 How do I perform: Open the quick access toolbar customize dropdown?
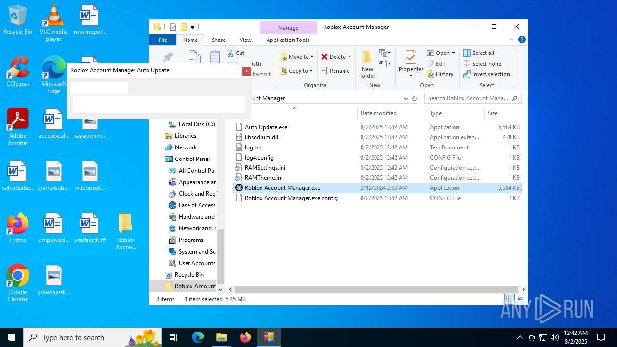(192, 27)
